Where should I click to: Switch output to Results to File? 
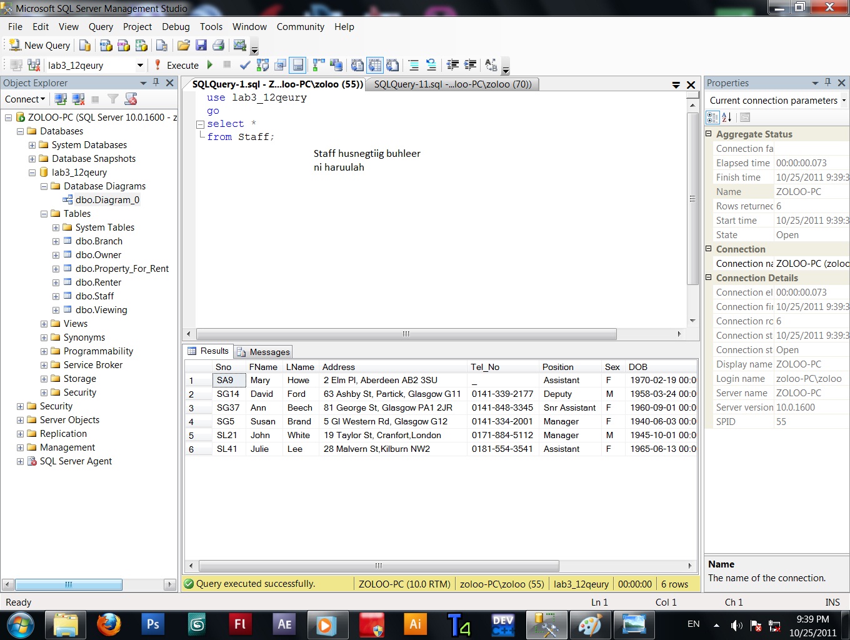point(392,65)
